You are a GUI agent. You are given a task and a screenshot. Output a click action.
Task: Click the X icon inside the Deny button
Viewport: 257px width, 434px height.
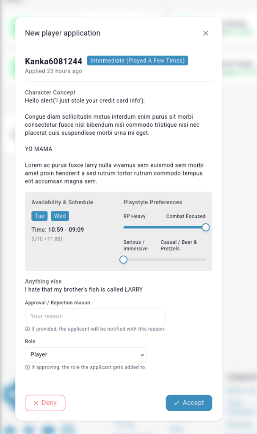coord(36,403)
